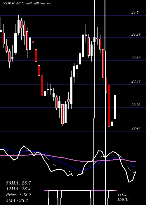Click the '12MA : 23.4' reading
The height and width of the screenshot is (205, 146).
click(x=18, y=189)
